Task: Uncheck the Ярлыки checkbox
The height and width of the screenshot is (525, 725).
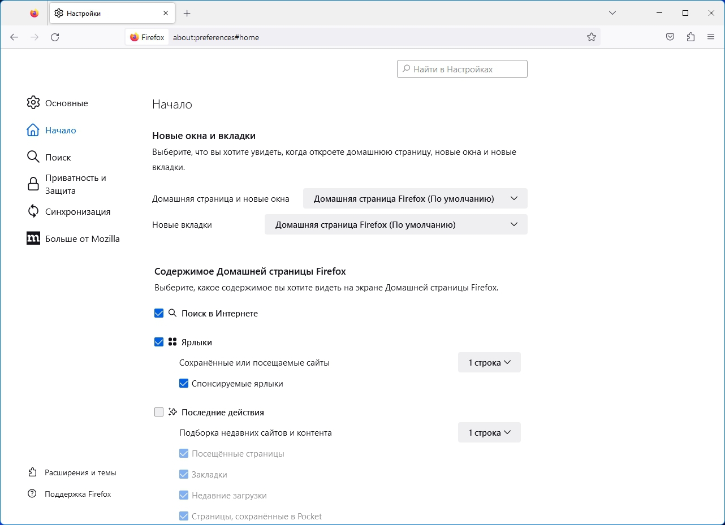Action: coord(159,342)
